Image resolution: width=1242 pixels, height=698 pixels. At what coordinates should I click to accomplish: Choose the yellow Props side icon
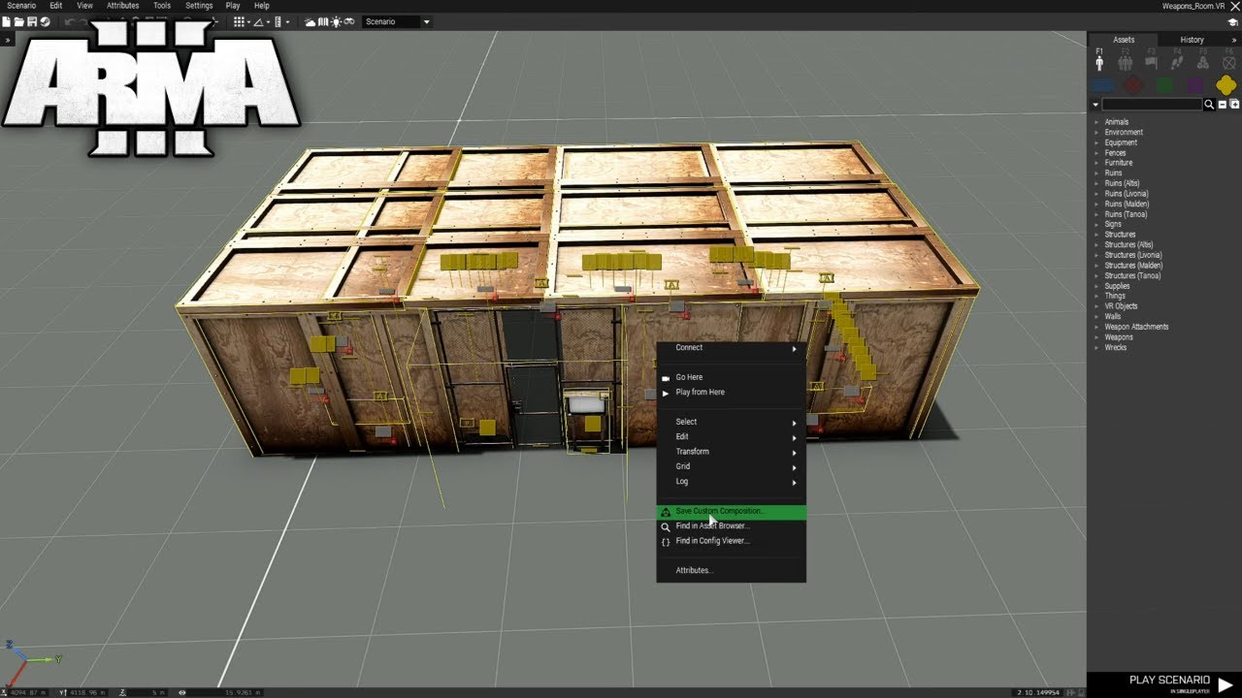pyautogui.click(x=1226, y=85)
